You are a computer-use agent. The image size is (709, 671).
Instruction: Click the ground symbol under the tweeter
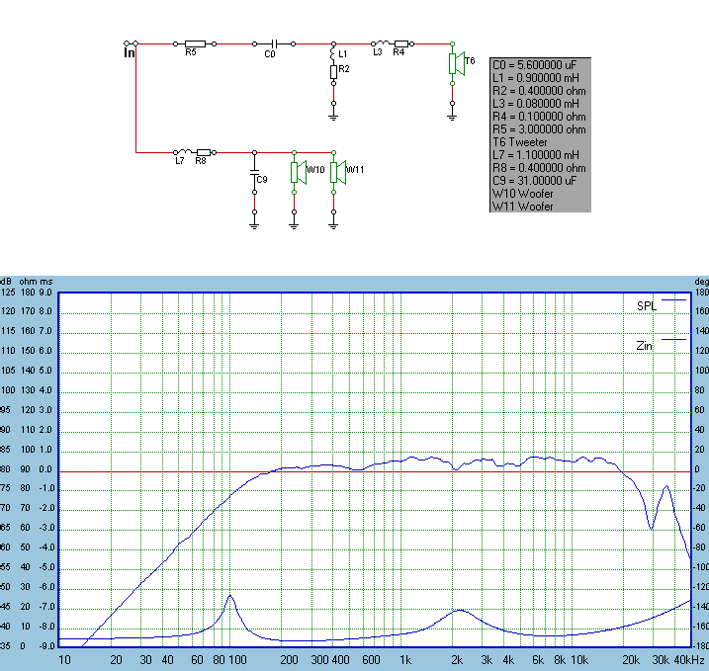tap(452, 116)
